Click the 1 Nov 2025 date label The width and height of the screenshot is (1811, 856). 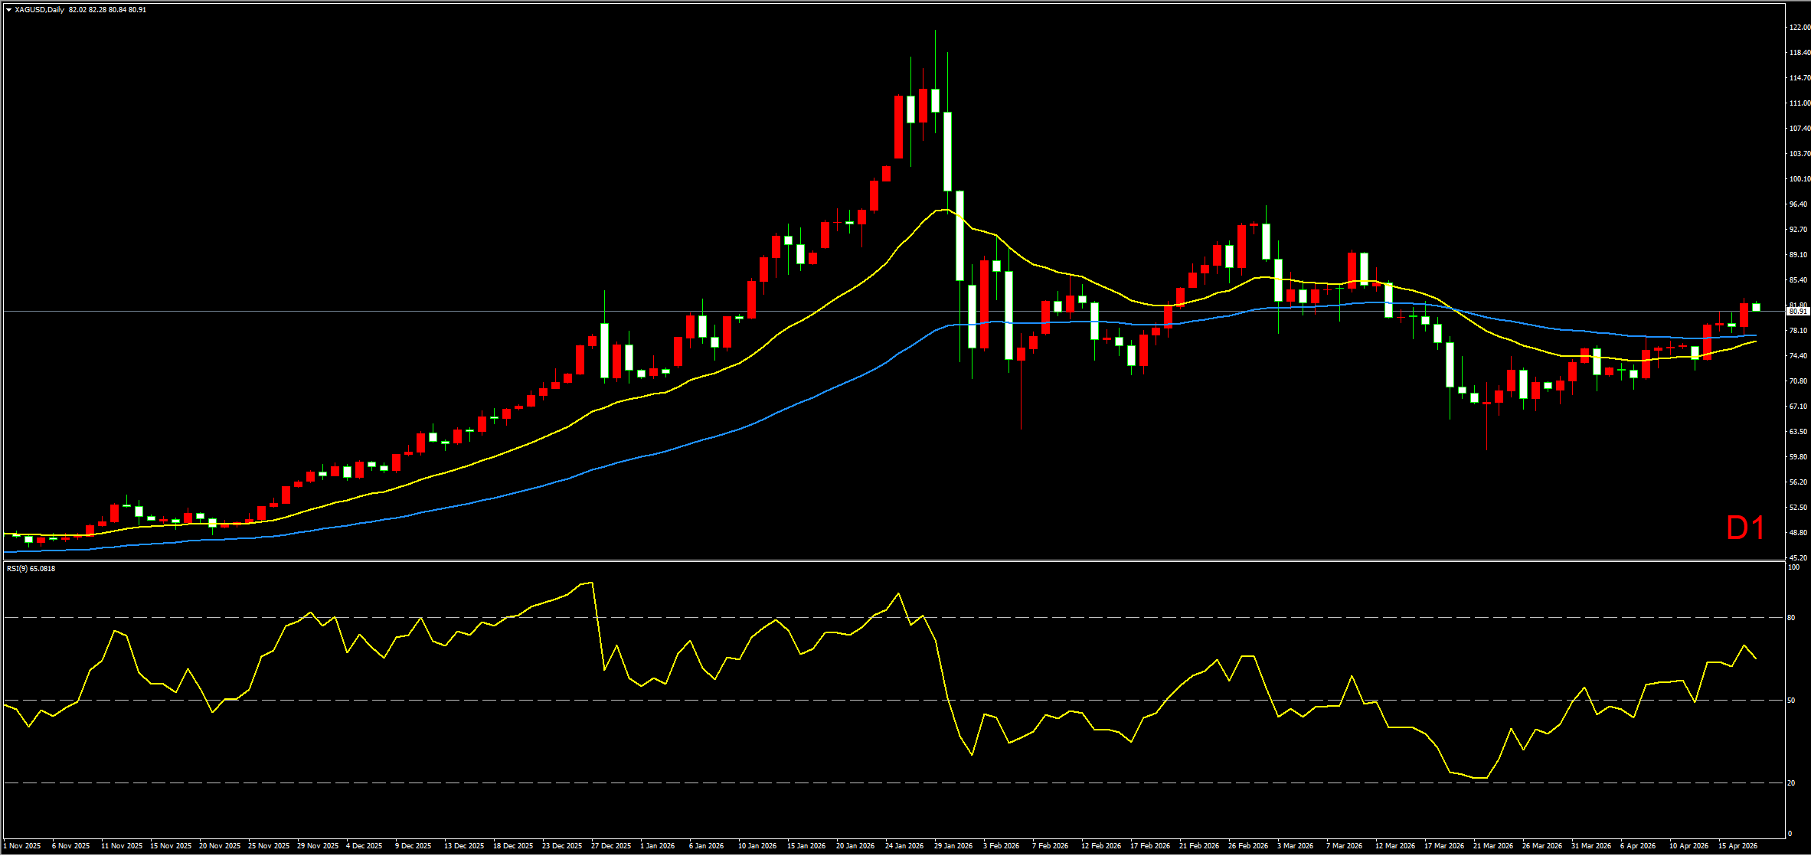tap(22, 846)
